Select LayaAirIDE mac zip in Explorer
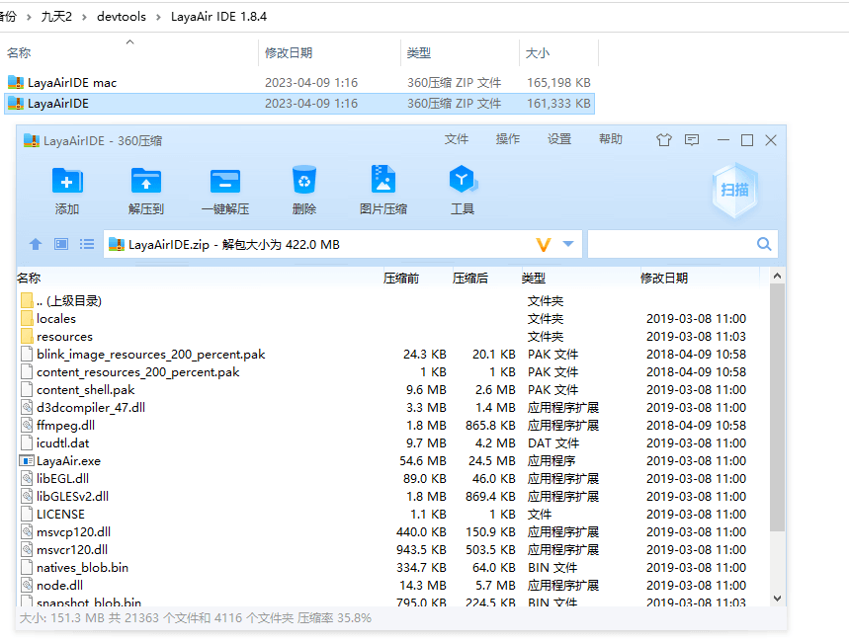 [x=298, y=82]
